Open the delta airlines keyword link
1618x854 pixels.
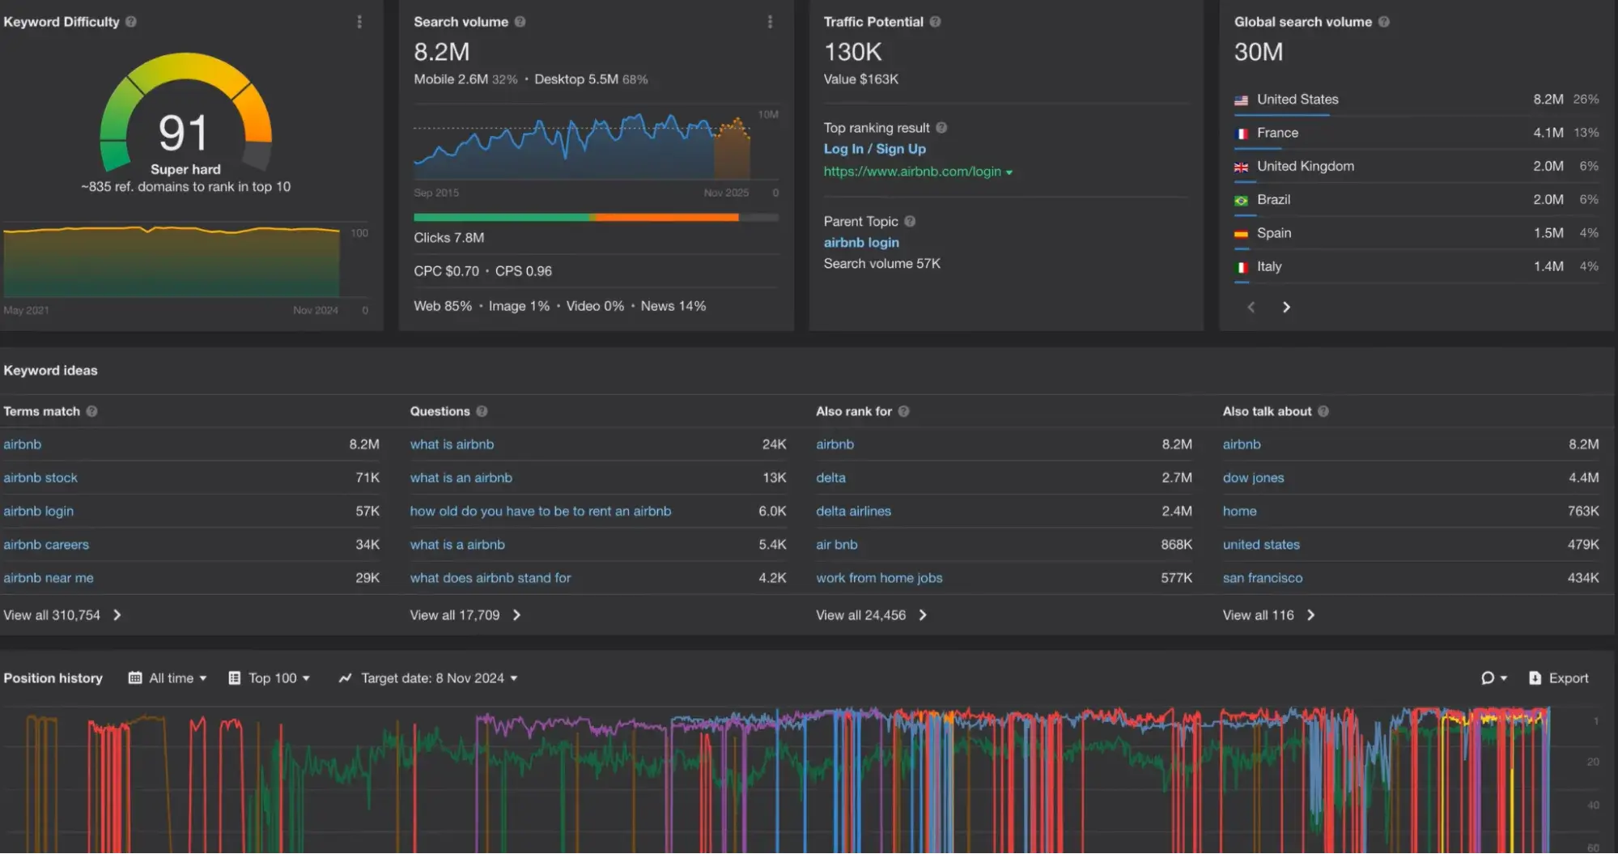coord(853,512)
